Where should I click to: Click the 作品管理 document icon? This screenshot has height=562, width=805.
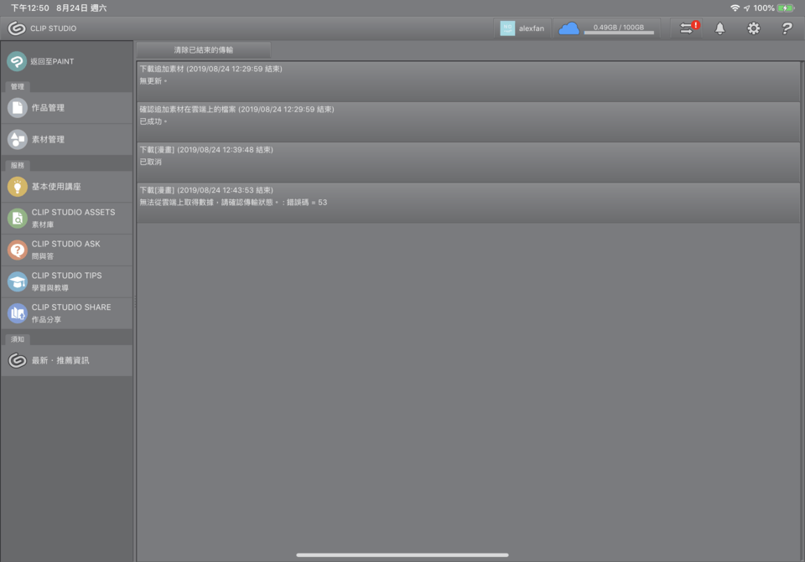(x=18, y=108)
